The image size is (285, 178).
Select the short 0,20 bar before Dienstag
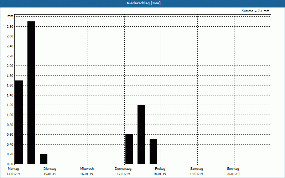point(43,159)
